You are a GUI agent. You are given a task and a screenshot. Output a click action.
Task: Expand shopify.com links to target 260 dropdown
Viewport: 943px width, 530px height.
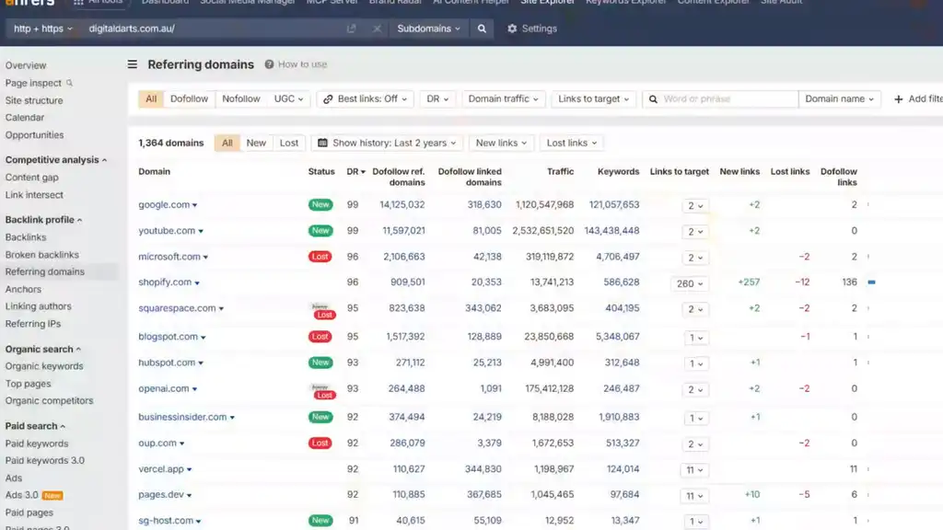689,283
